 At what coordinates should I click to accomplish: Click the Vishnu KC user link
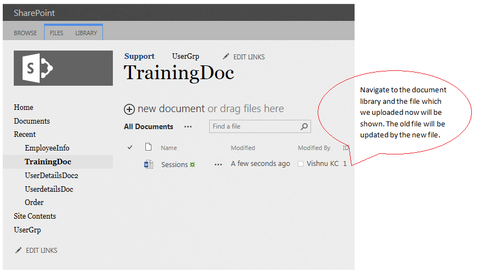coord(323,164)
